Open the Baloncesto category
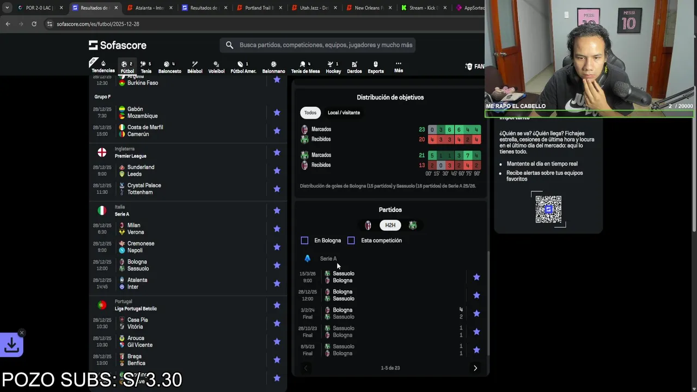The height and width of the screenshot is (392, 697). [169, 66]
